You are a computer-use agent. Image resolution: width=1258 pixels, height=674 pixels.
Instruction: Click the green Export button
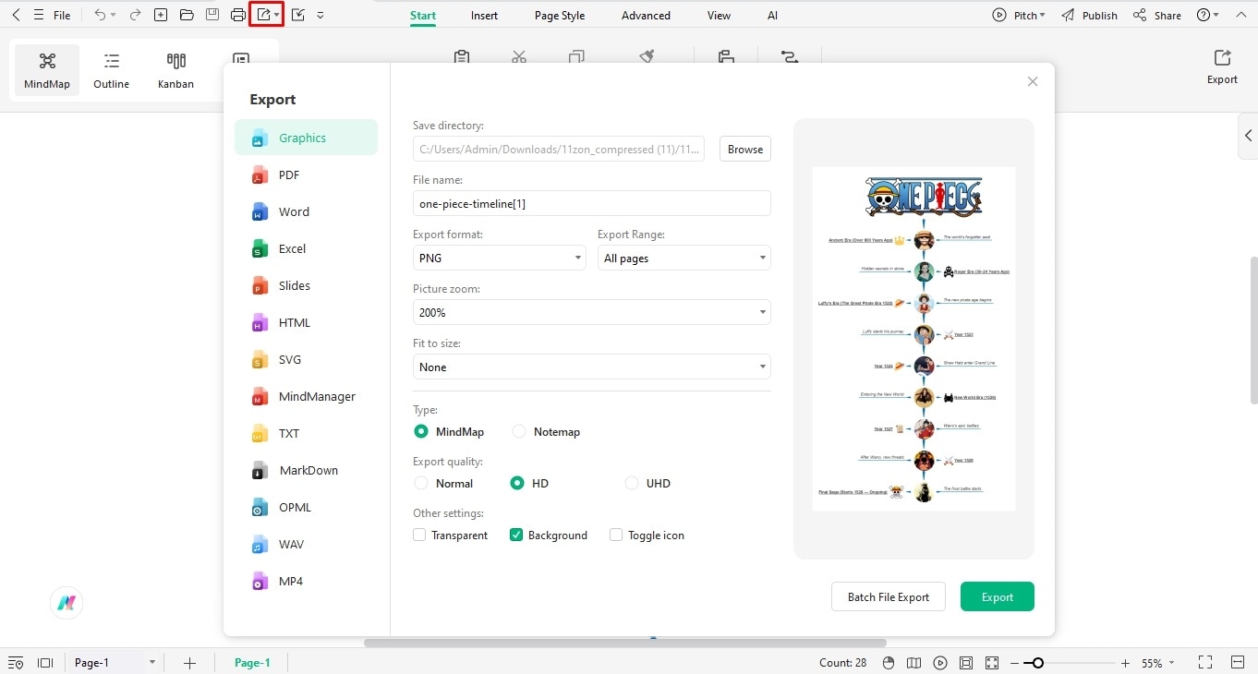998,596
